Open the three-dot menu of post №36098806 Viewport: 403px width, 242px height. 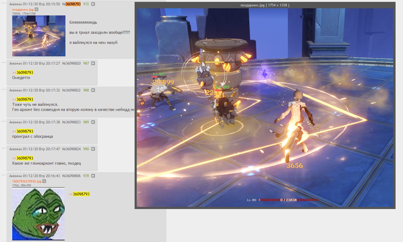(x=3, y=175)
